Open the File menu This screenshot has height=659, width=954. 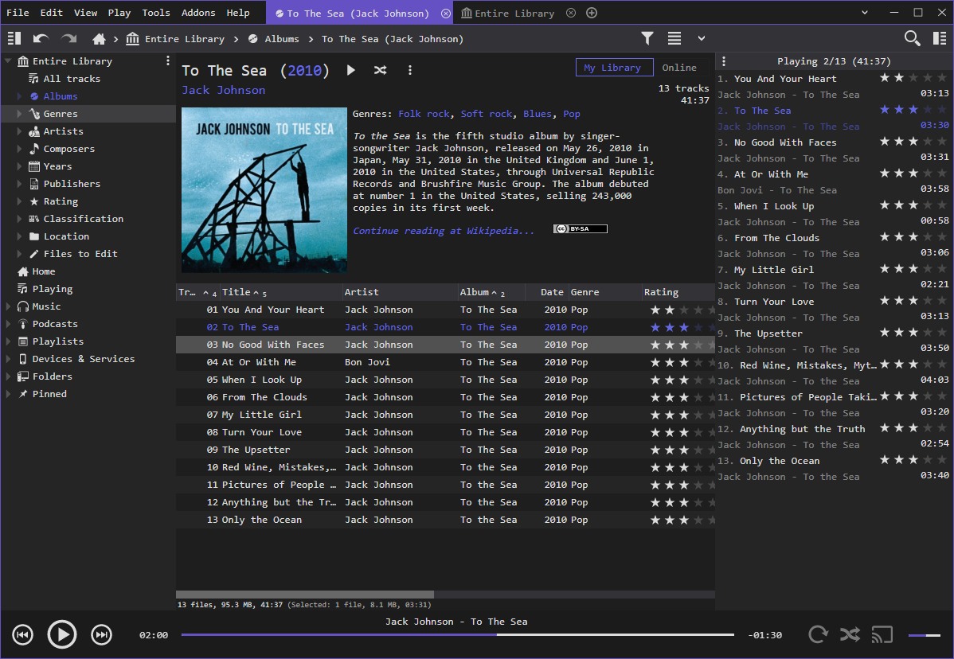click(18, 13)
